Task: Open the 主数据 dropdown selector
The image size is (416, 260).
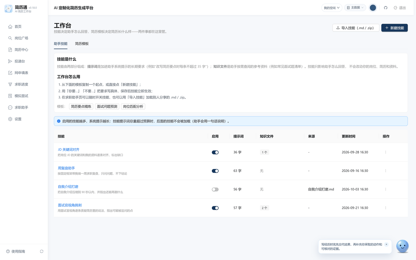Action: coord(355,8)
